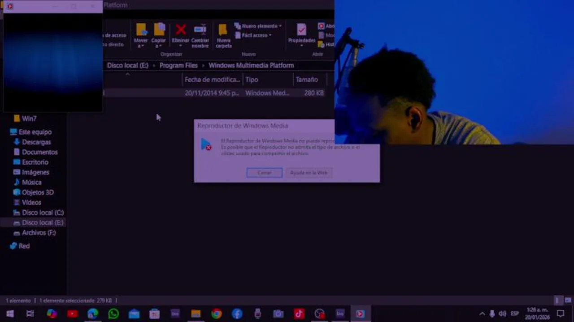Open Imágenes in navigation pane
574x322 pixels.
coord(31,172)
